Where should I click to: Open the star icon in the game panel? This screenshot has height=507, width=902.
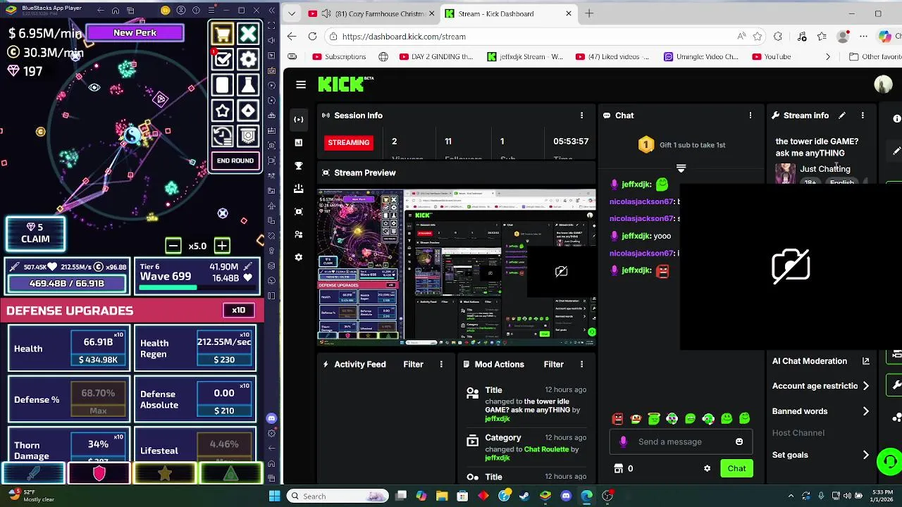223,111
